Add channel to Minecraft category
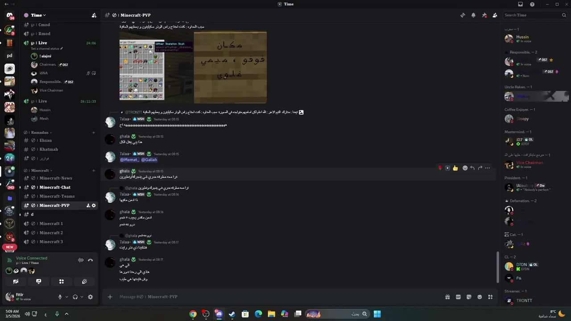Screen dimensions: 571x321 (94, 170)
